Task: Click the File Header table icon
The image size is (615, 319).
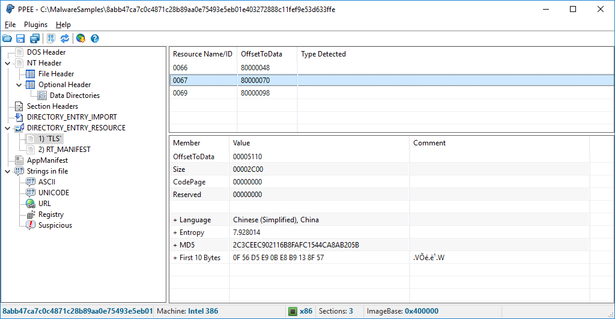Action: 30,74
